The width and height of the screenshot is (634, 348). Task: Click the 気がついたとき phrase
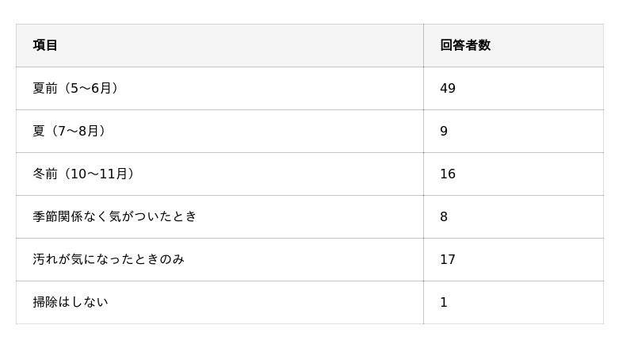click(x=152, y=216)
